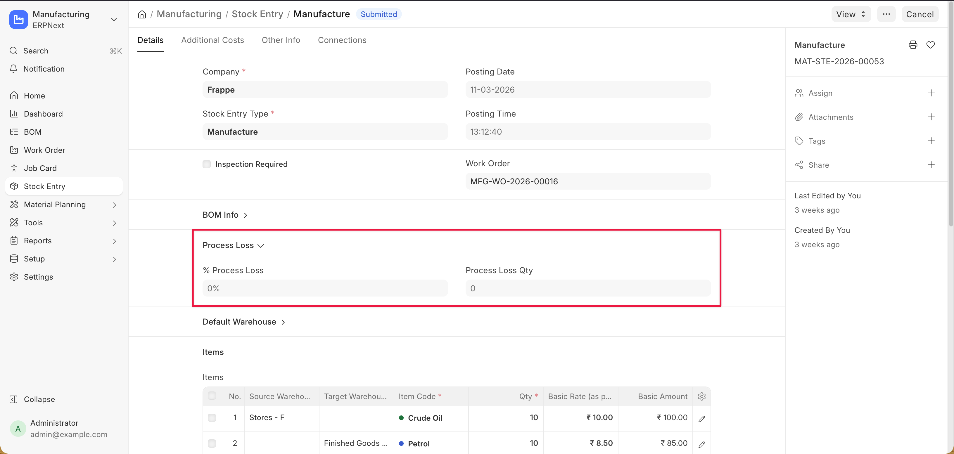This screenshot has width=954, height=454.
Task: Add an assignment with Assign plus icon
Action: point(931,93)
